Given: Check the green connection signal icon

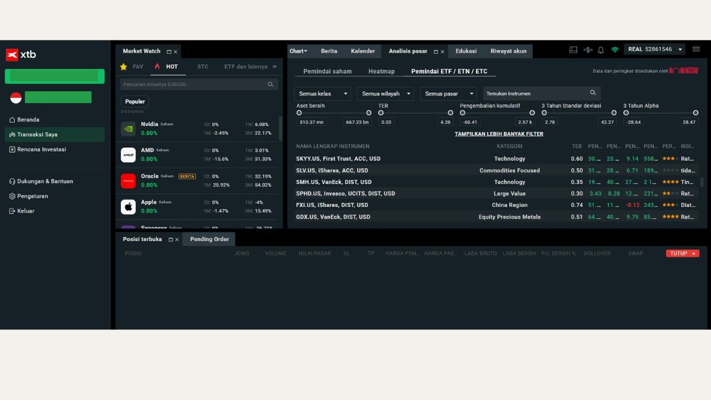Looking at the screenshot, I should (x=615, y=50).
